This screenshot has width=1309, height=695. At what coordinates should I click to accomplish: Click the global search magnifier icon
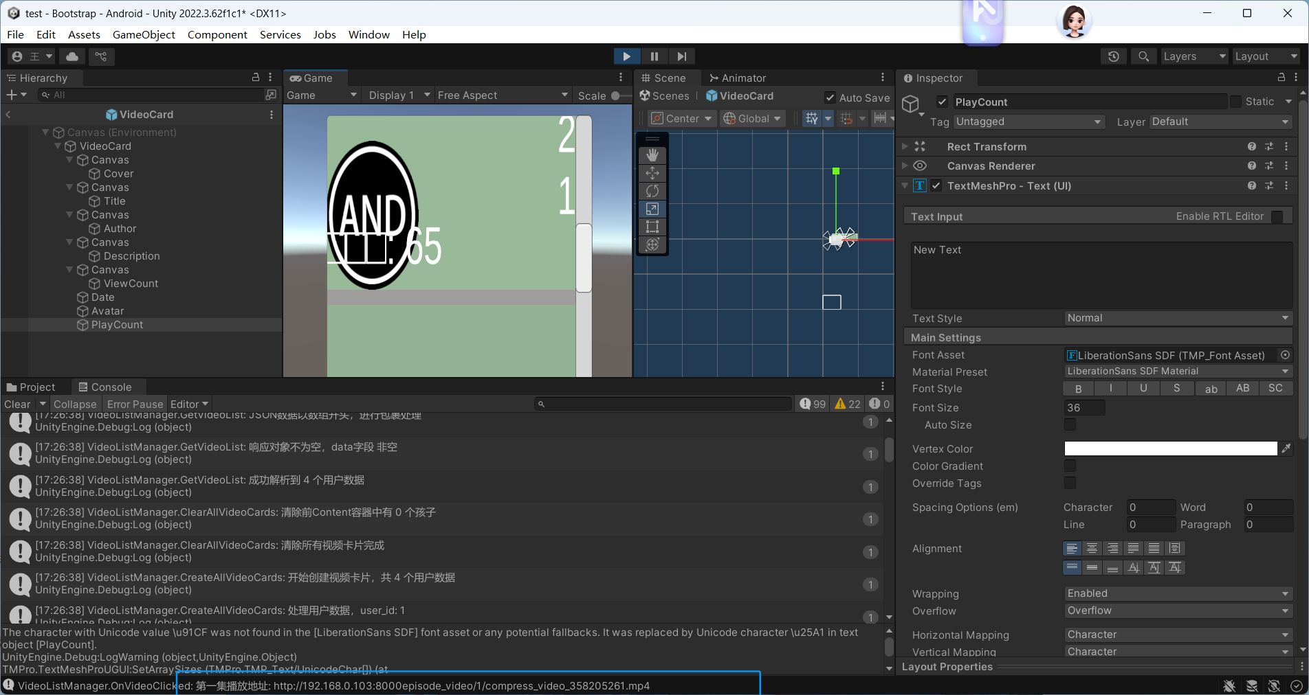(1143, 56)
